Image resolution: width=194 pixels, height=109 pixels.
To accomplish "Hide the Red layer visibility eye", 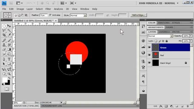I will coord(149,55).
